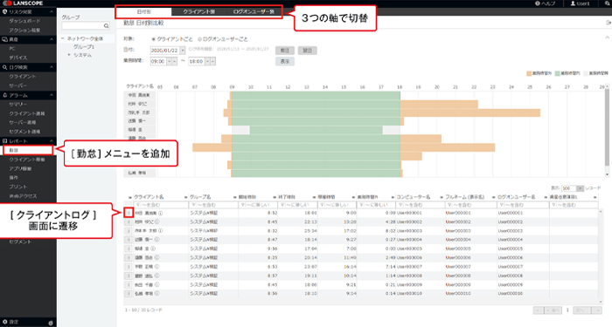Image resolution: width=612 pixels, height=327 pixels.
Task: Click info icon beside client name in User000008 row
Action: pyautogui.click(x=156, y=276)
